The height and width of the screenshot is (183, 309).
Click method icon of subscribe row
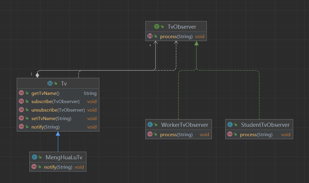(x=21, y=101)
